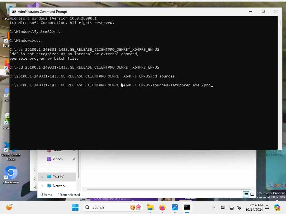Click the muted volume tray icon

[x=239, y=207]
